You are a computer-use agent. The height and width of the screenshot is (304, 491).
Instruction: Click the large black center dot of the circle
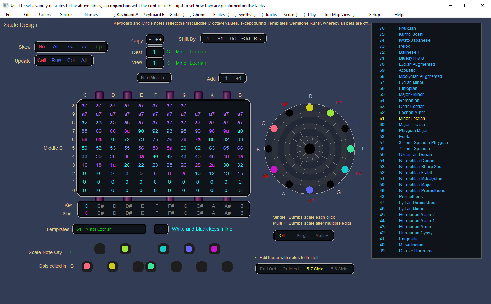[310, 149]
